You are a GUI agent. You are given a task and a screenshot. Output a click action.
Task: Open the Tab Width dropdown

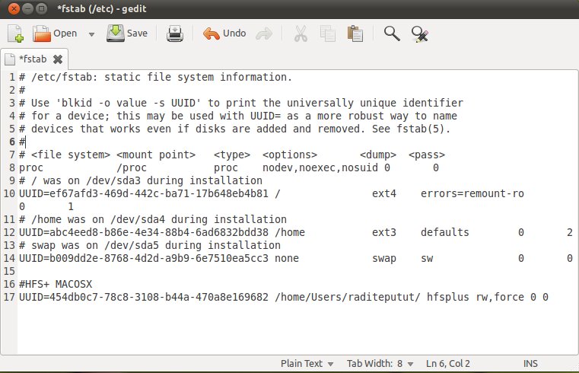click(x=380, y=363)
